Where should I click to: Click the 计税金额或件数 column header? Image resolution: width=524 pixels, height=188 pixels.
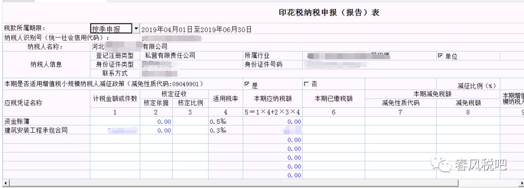[115, 99]
